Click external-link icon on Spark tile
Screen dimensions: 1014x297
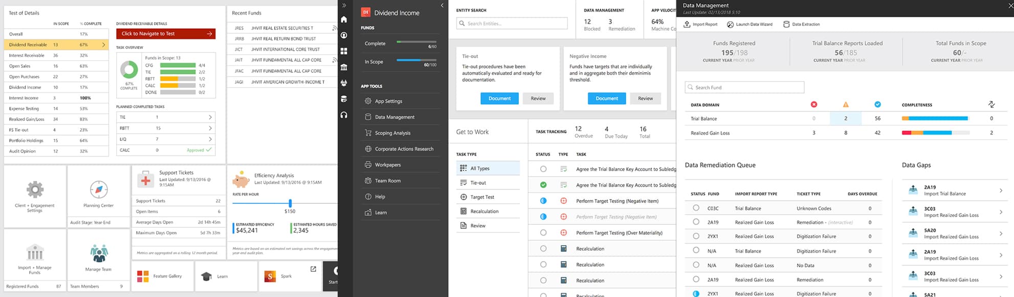(x=313, y=269)
